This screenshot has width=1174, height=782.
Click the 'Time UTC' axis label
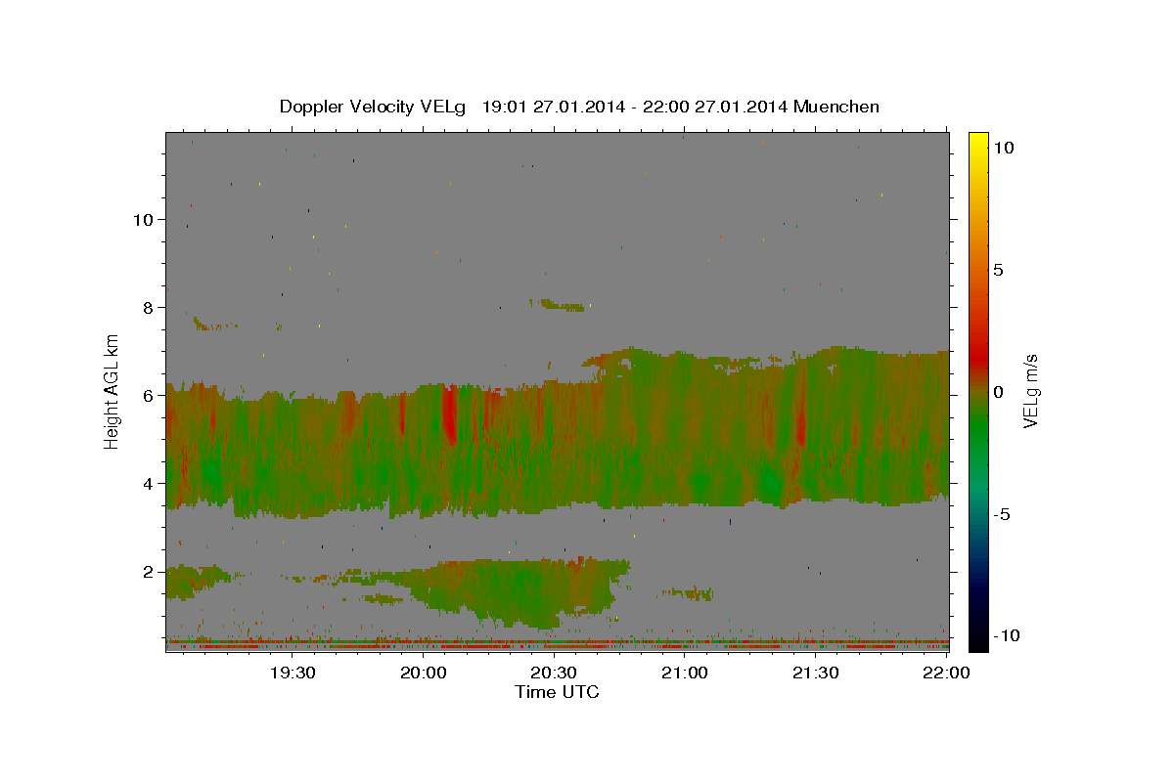(557, 692)
